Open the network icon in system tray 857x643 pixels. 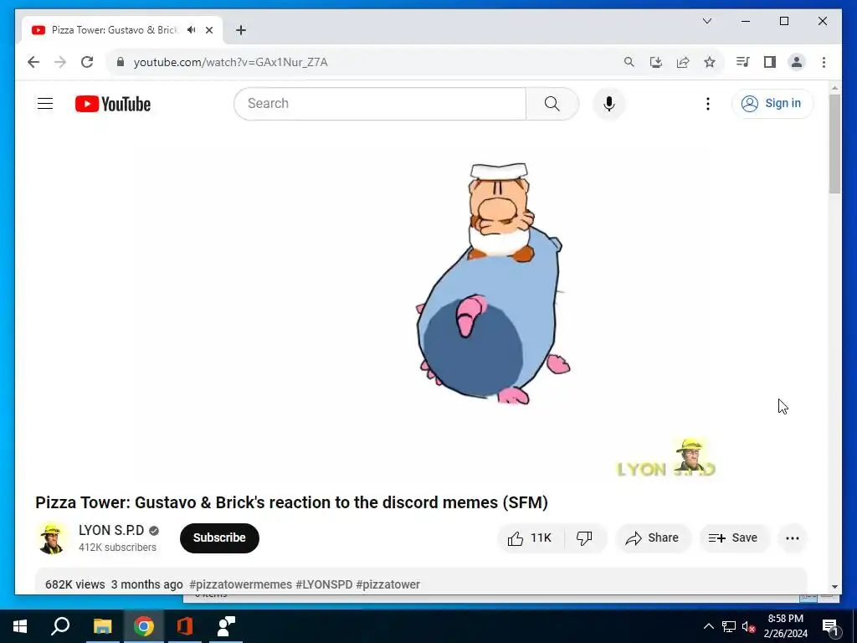coord(729,626)
